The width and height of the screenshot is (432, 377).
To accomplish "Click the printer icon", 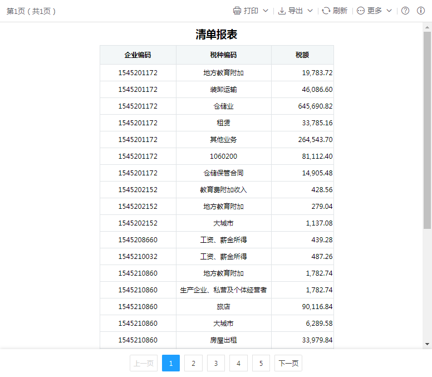I will point(237,11).
